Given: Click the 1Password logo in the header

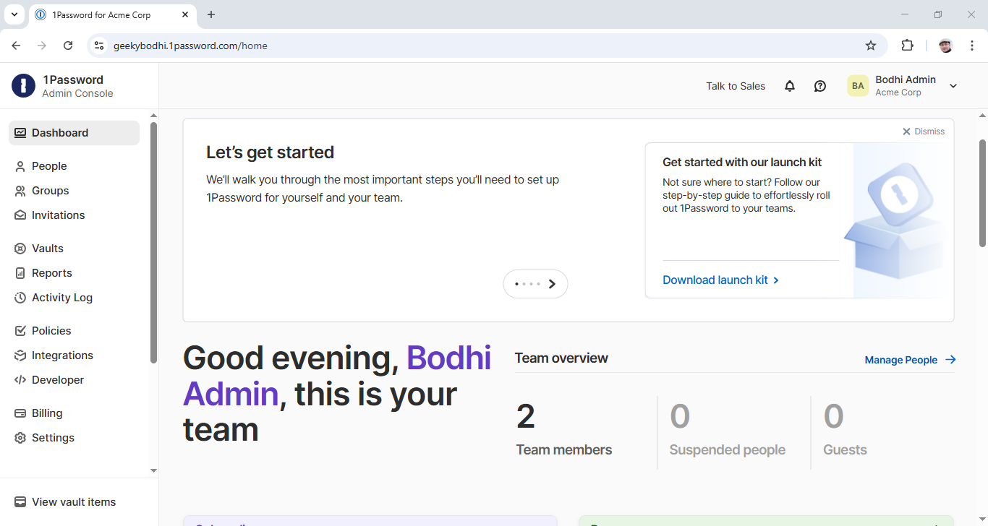Looking at the screenshot, I should (x=23, y=86).
